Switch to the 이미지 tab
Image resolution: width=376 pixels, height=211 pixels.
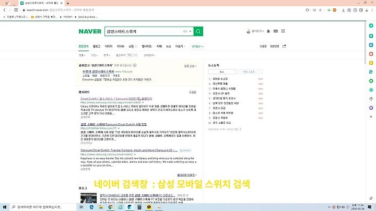click(109, 46)
